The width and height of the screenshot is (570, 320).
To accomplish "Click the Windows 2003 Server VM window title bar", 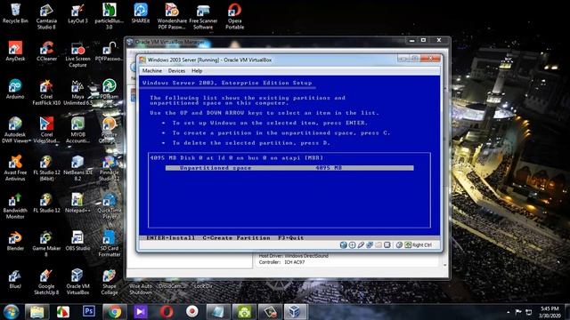I will click(x=269, y=60).
